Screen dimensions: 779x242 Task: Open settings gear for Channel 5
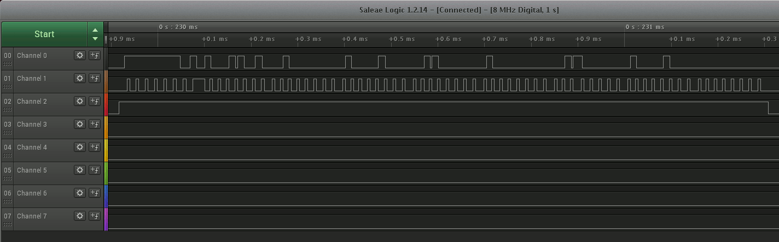point(80,170)
